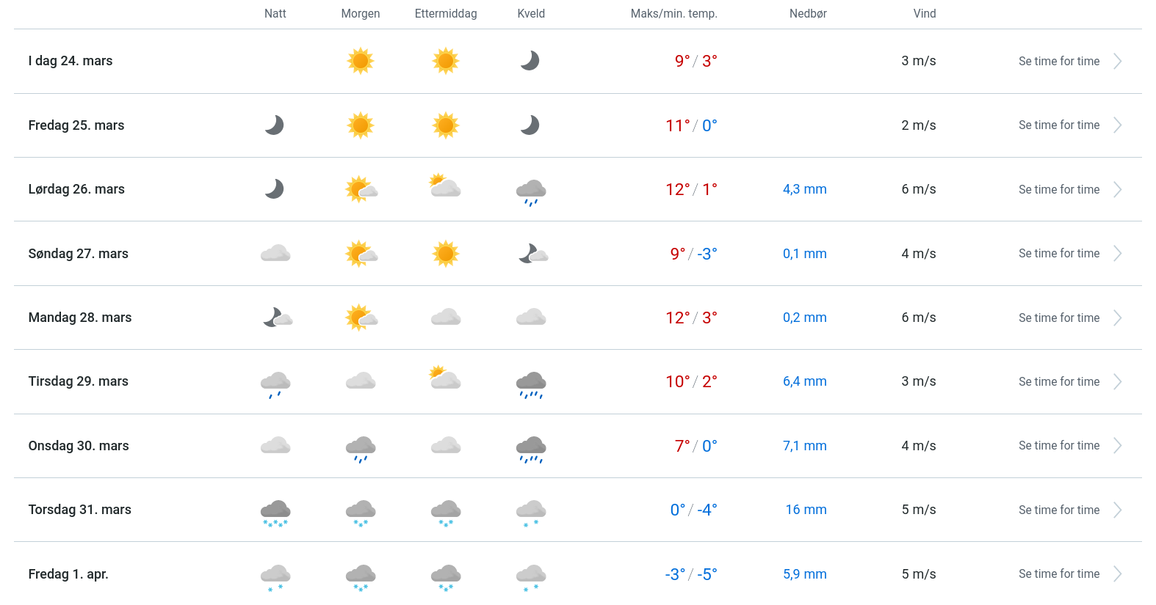The image size is (1156, 605).
Task: Click the sun icon for today's morning
Action: (x=360, y=61)
